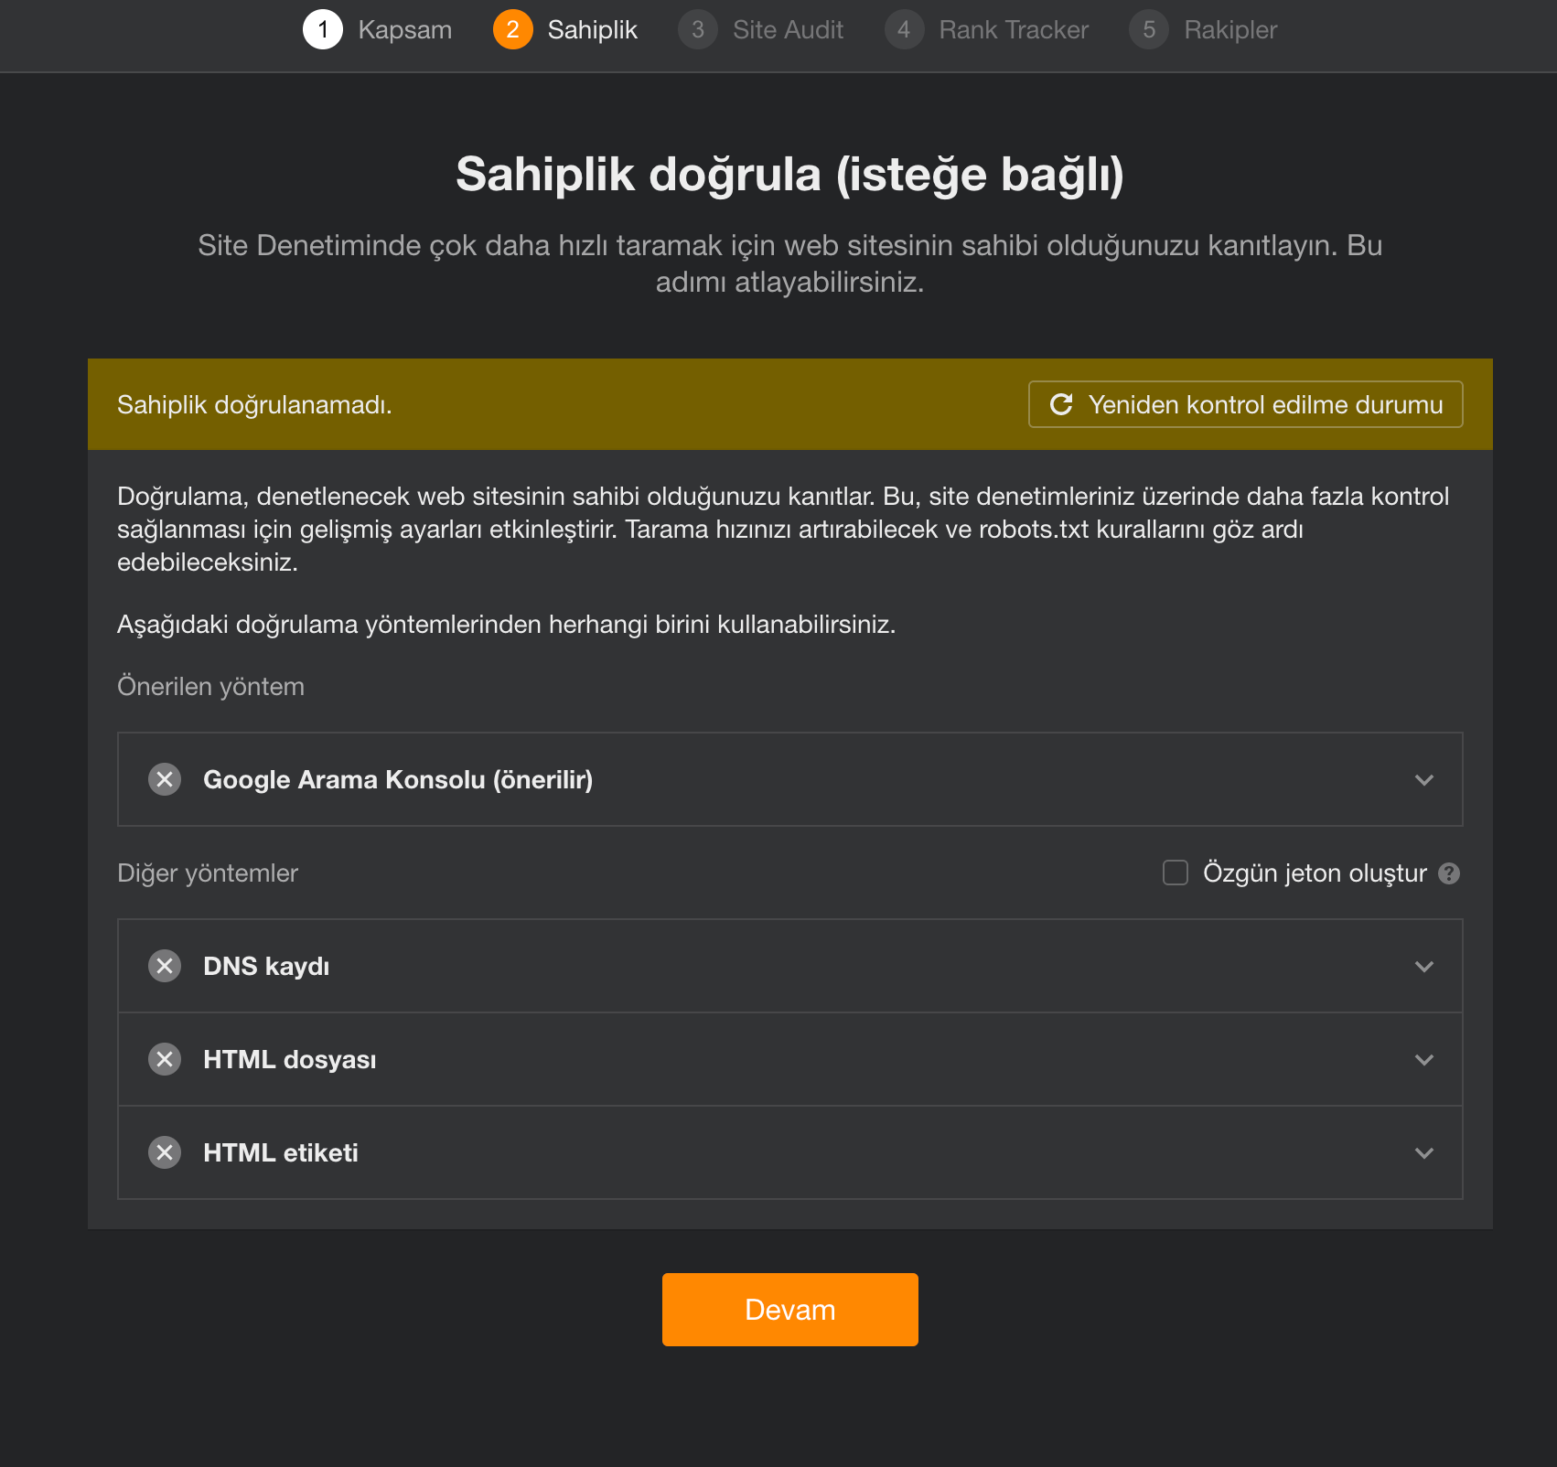
Task: Expand the HTML dosyası verification method
Action: point(1423,1059)
